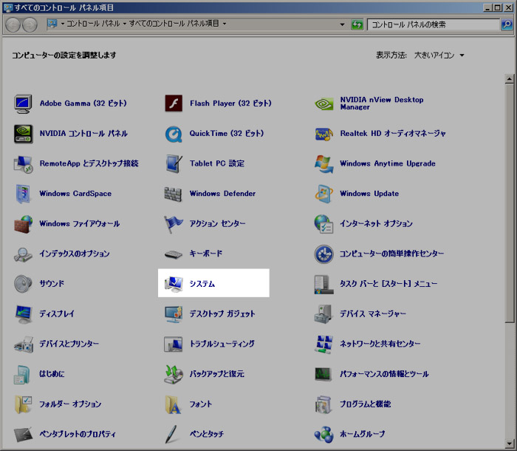Open the サウンド speaker icon

[x=23, y=284]
